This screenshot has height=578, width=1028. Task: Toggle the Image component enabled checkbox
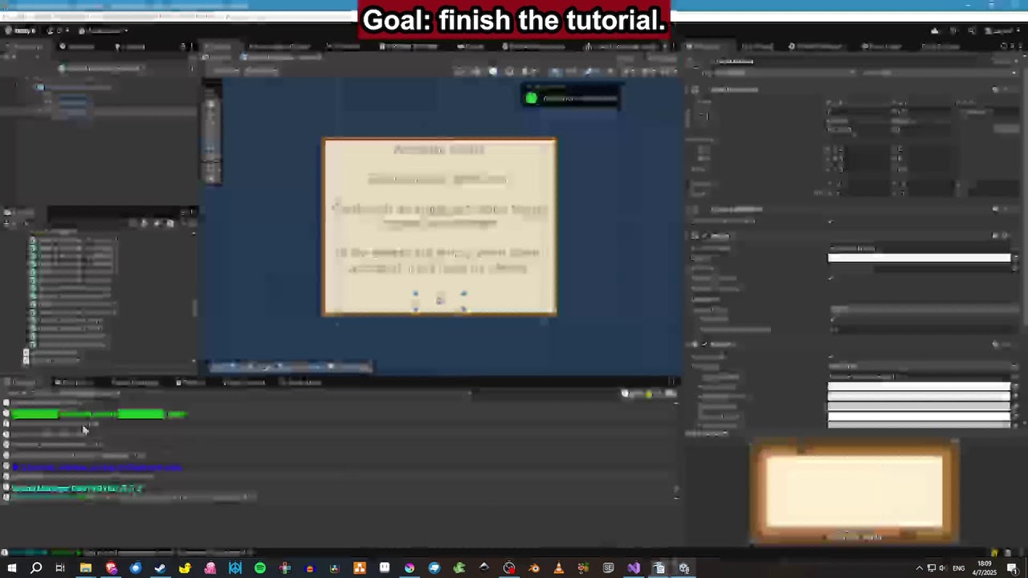704,235
